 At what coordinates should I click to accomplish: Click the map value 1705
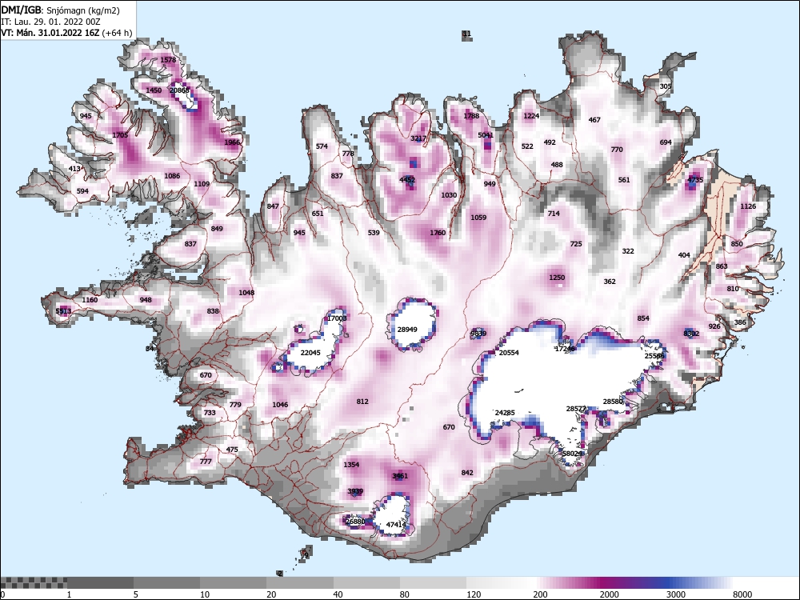(x=120, y=135)
